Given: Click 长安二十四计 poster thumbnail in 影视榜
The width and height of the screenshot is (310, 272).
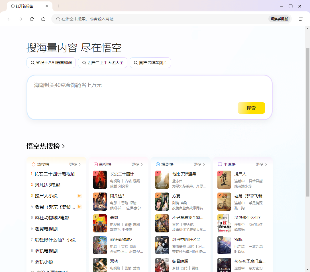Looking at the screenshot, I should [100, 180].
